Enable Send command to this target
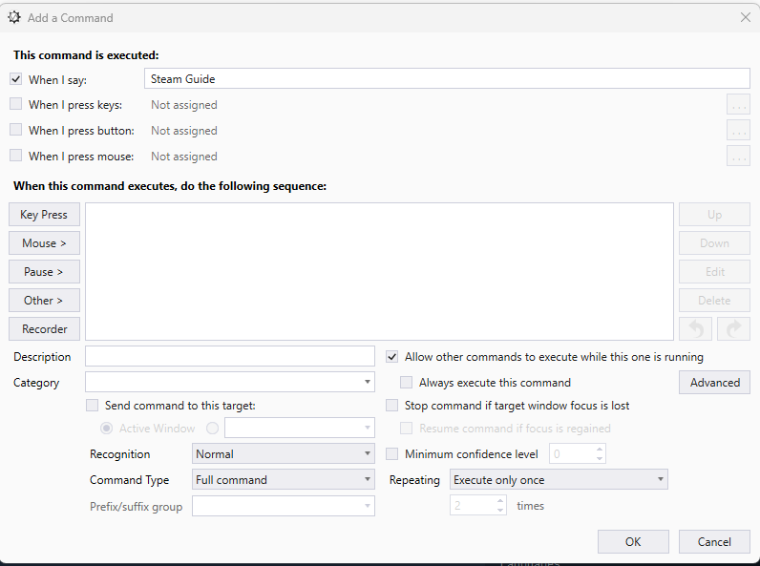The height and width of the screenshot is (566, 760). tap(93, 406)
